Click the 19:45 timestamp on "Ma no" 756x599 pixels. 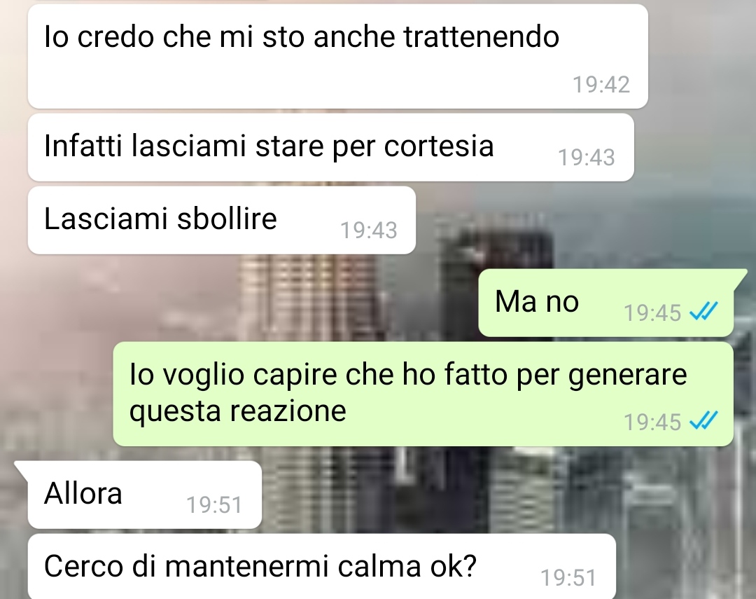coord(652,312)
